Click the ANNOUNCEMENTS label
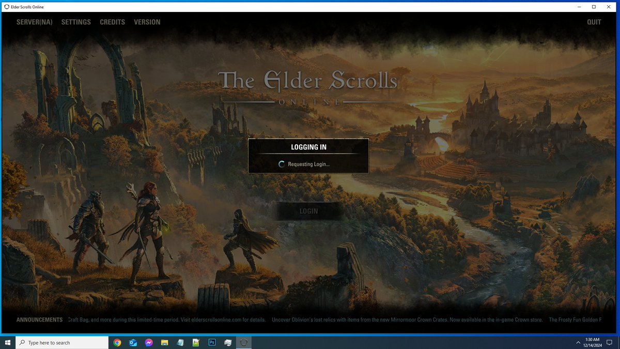Viewport: 620px width, 349px height. tap(39, 320)
